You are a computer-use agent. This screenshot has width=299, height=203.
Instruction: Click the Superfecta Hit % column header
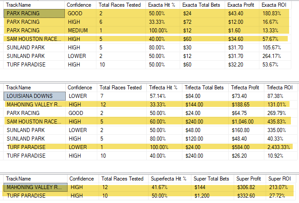pyautogui.click(x=169, y=179)
